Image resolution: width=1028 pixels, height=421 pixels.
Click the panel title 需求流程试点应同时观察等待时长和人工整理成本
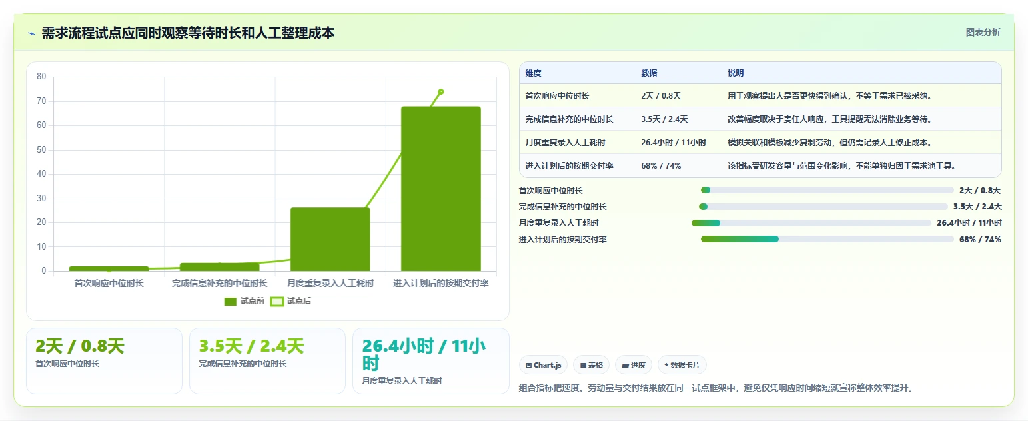coord(188,33)
